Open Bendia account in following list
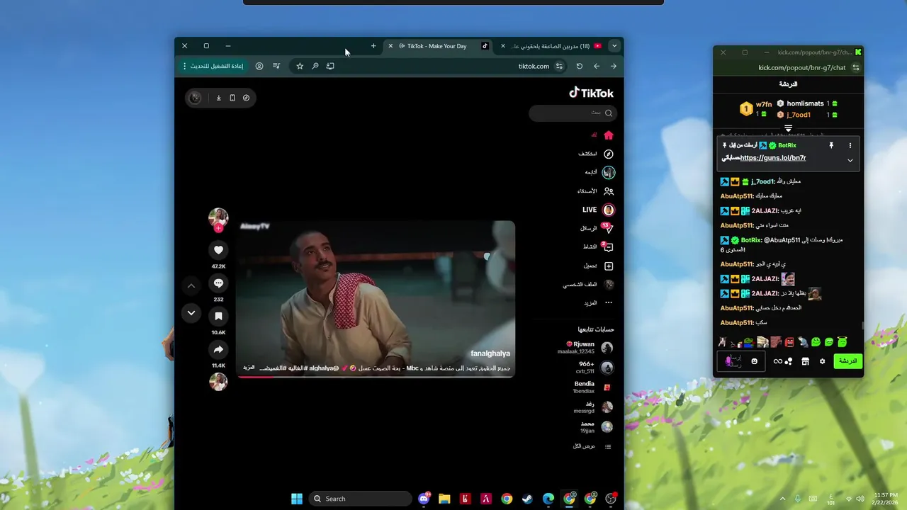907x510 pixels. pyautogui.click(x=592, y=387)
